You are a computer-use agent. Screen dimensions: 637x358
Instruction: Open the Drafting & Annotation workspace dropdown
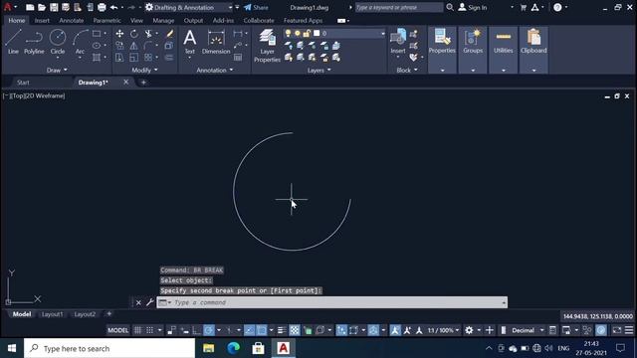coord(189,7)
